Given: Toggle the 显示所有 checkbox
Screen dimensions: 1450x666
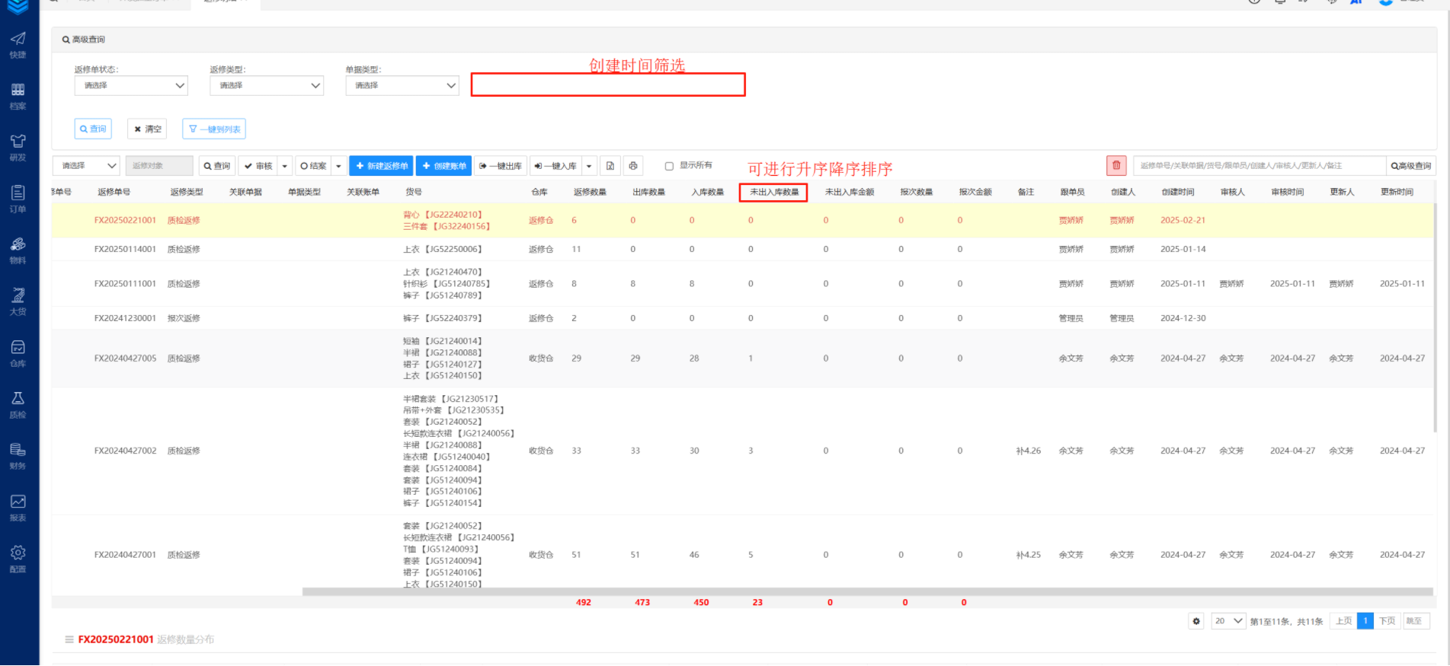Looking at the screenshot, I should 669,166.
